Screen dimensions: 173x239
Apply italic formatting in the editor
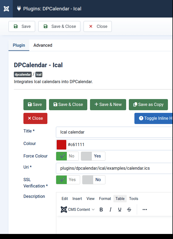(110, 210)
